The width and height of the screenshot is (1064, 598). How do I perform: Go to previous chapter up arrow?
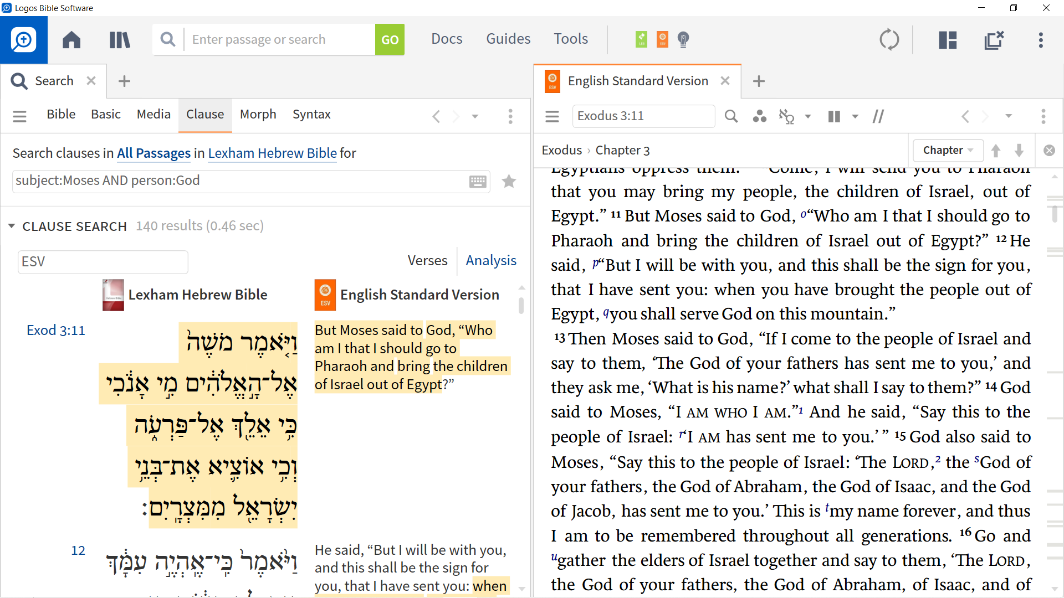tap(996, 150)
